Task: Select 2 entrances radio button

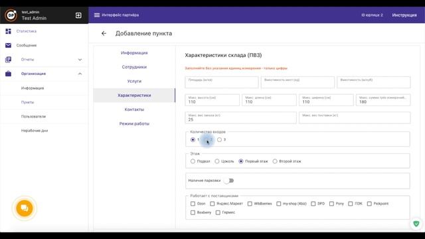Action: click(x=207, y=139)
